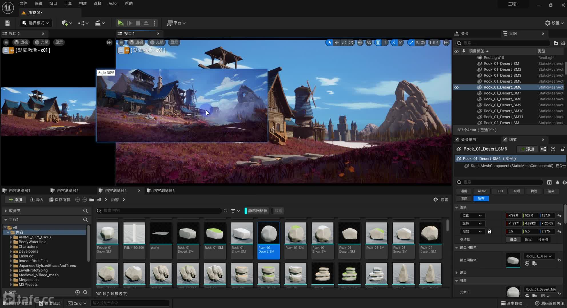Open surface snapping options icon
567x308 pixels.
[x=369, y=42]
